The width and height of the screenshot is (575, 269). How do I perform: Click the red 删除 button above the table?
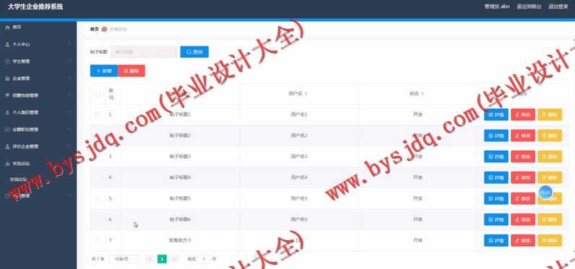[x=131, y=71]
